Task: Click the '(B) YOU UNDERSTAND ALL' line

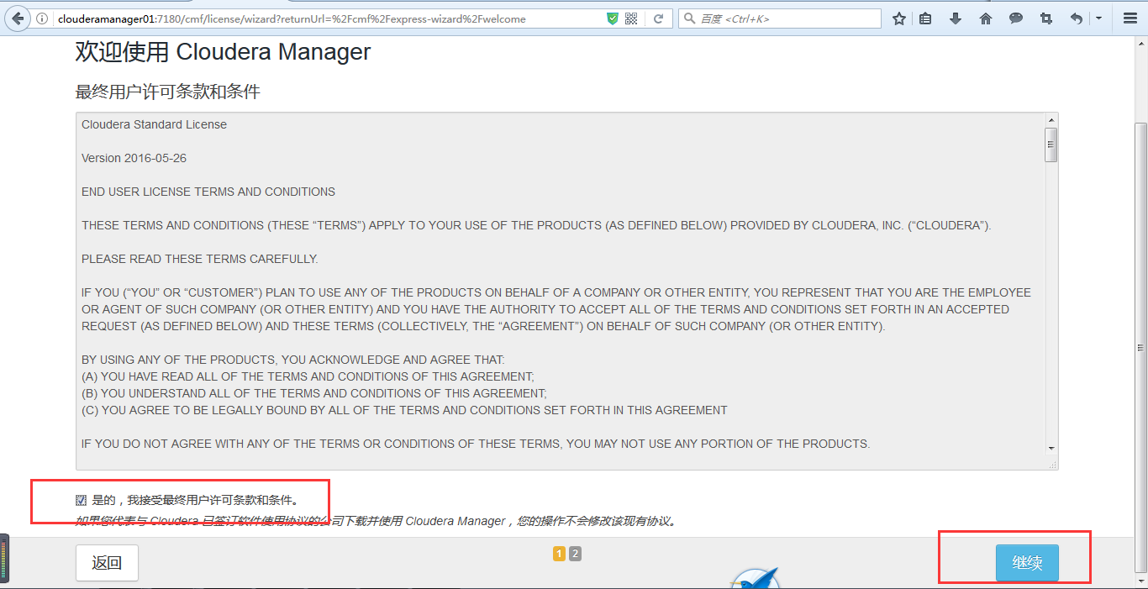Action: [314, 393]
